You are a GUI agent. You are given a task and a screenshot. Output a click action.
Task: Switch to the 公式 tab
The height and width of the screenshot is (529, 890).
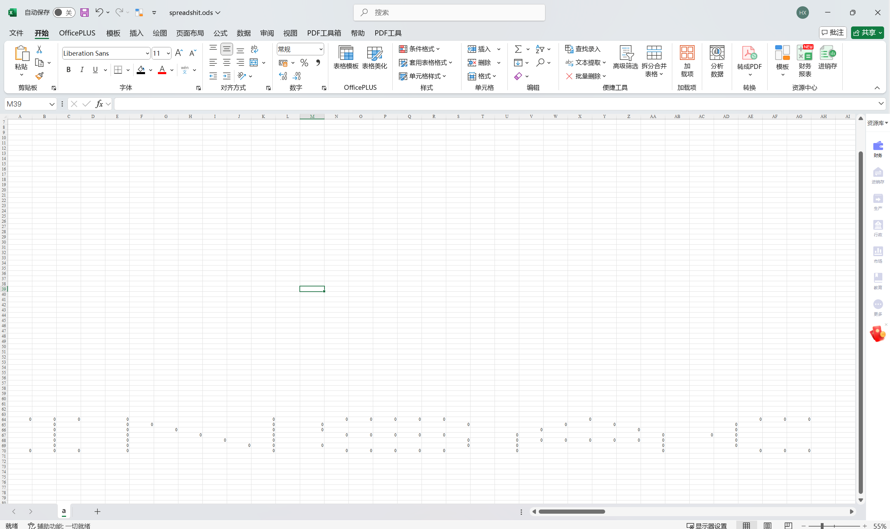click(221, 33)
